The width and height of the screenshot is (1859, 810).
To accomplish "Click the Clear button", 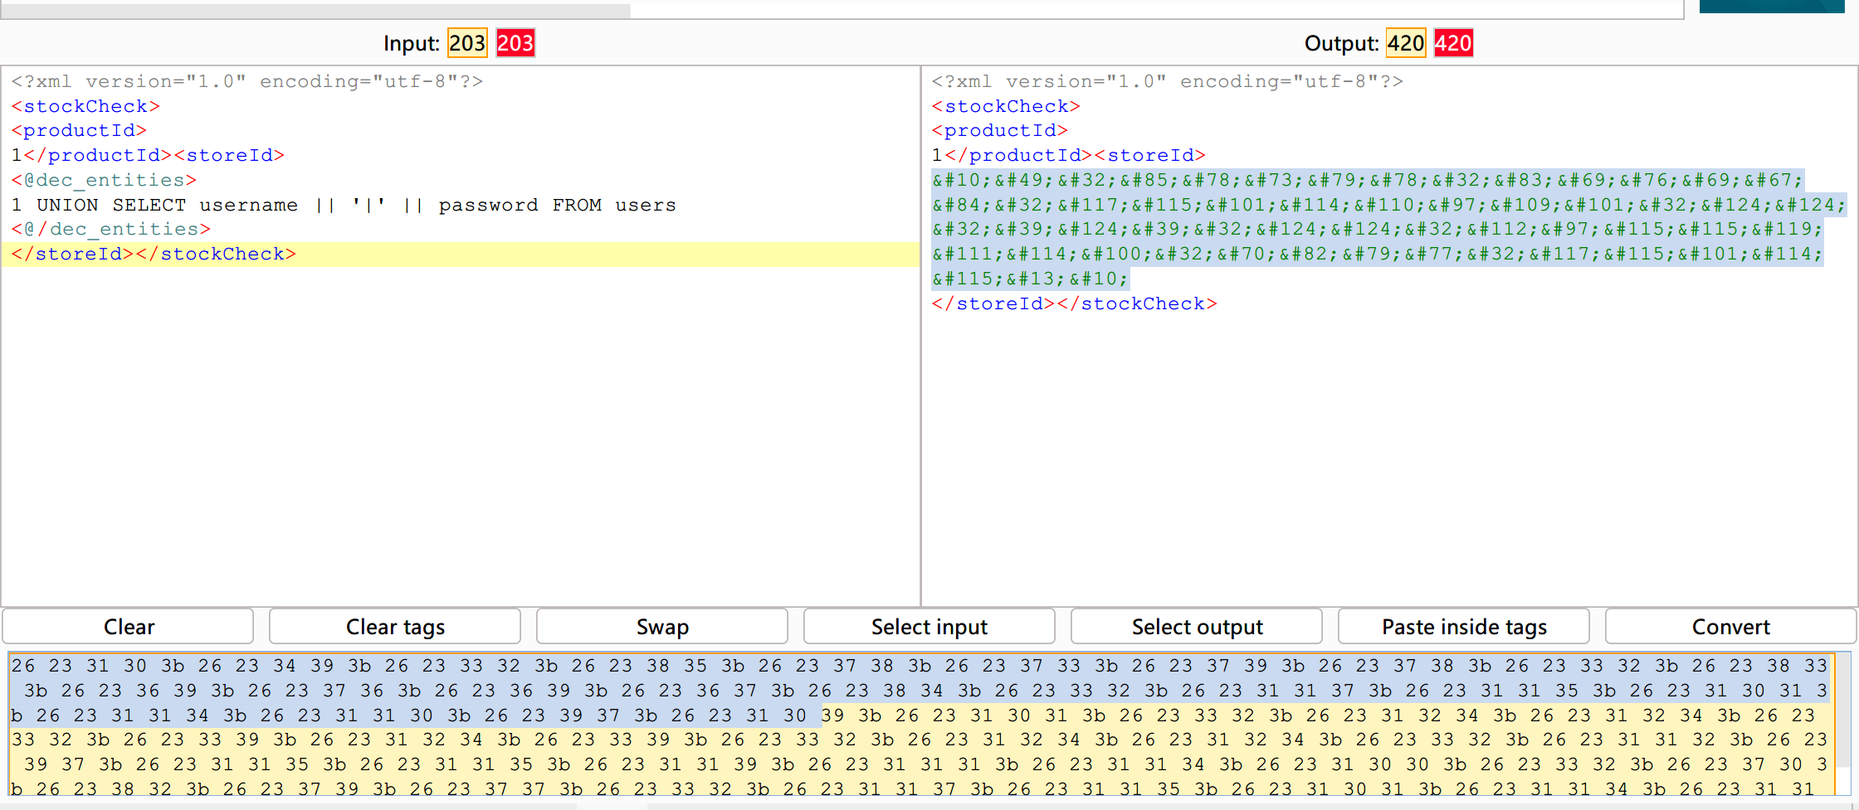I will click(129, 627).
